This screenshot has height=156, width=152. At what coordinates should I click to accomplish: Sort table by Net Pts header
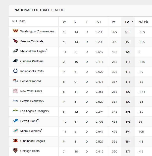pos(143,22)
